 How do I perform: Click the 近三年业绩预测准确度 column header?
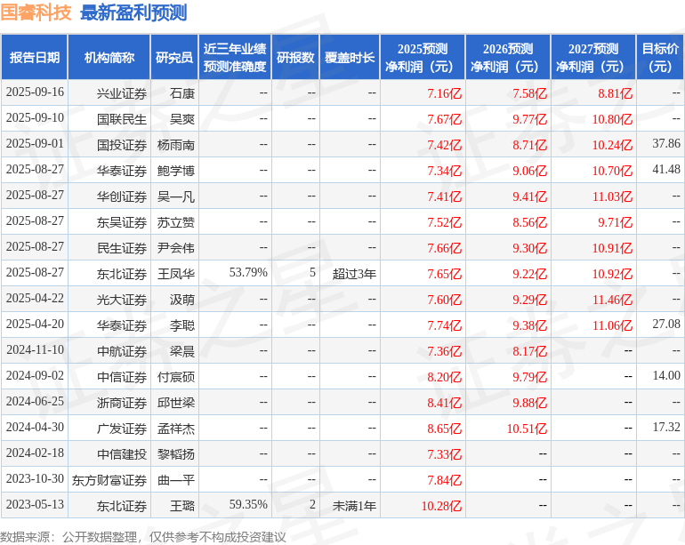[235, 57]
